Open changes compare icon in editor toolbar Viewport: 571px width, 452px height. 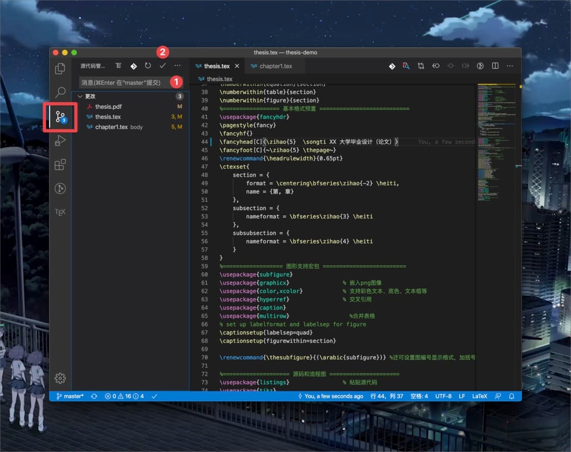click(x=421, y=66)
